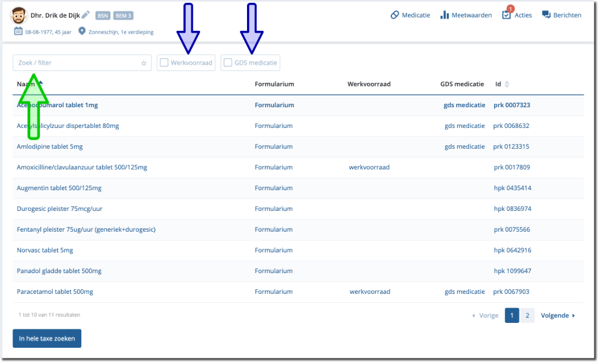The width and height of the screenshot is (598, 362).
Task: Open Medicatie via pill icon
Action: pyautogui.click(x=395, y=15)
